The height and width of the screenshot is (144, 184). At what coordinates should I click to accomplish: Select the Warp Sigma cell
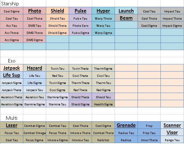coord(103,33)
